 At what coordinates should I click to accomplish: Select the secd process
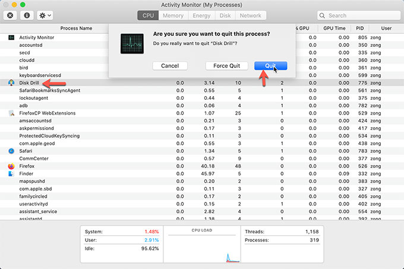[24, 52]
